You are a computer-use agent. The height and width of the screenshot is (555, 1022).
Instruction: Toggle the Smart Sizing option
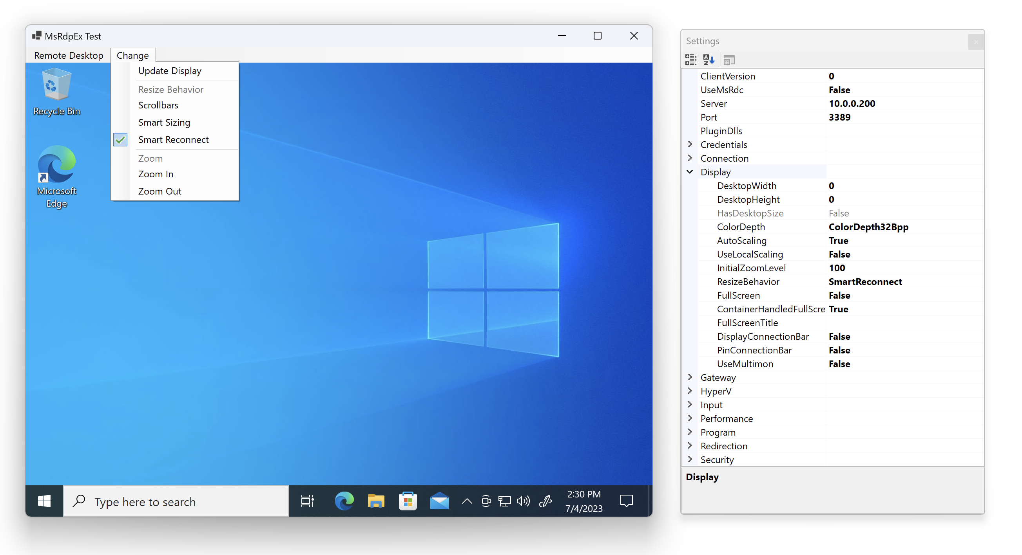click(x=164, y=123)
